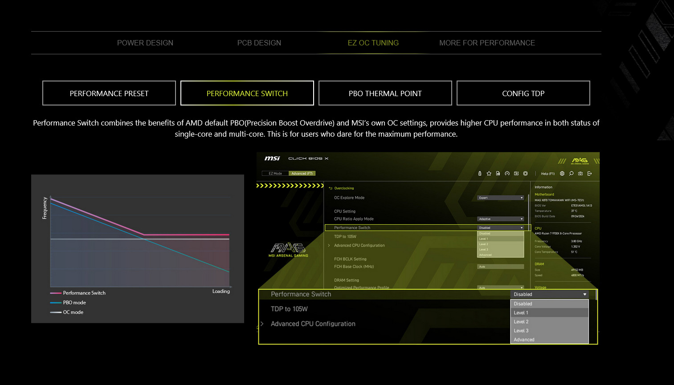The width and height of the screenshot is (674, 385).
Task: Click the Overclocking breadcrumb text
Action: [x=344, y=188]
